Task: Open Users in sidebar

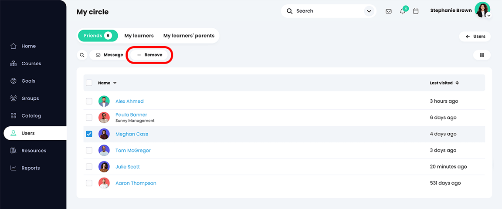Action: tap(35, 133)
